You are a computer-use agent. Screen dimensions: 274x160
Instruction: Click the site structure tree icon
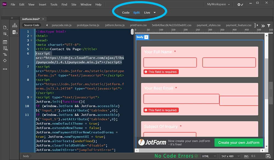pos(15,25)
